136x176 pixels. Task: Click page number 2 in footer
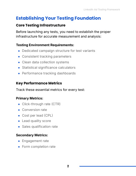(x=68, y=166)
